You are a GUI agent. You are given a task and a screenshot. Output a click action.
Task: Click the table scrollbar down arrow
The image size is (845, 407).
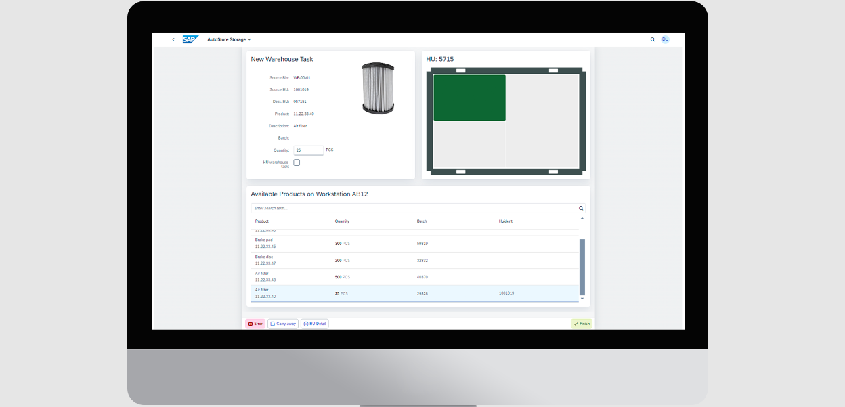582,299
